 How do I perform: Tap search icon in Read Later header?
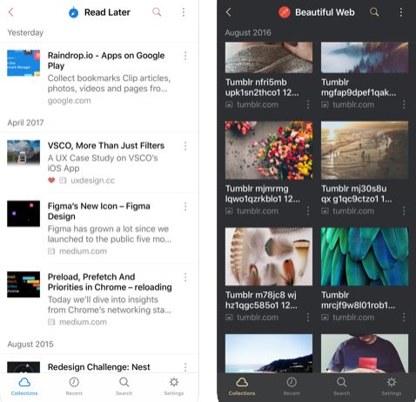157,12
